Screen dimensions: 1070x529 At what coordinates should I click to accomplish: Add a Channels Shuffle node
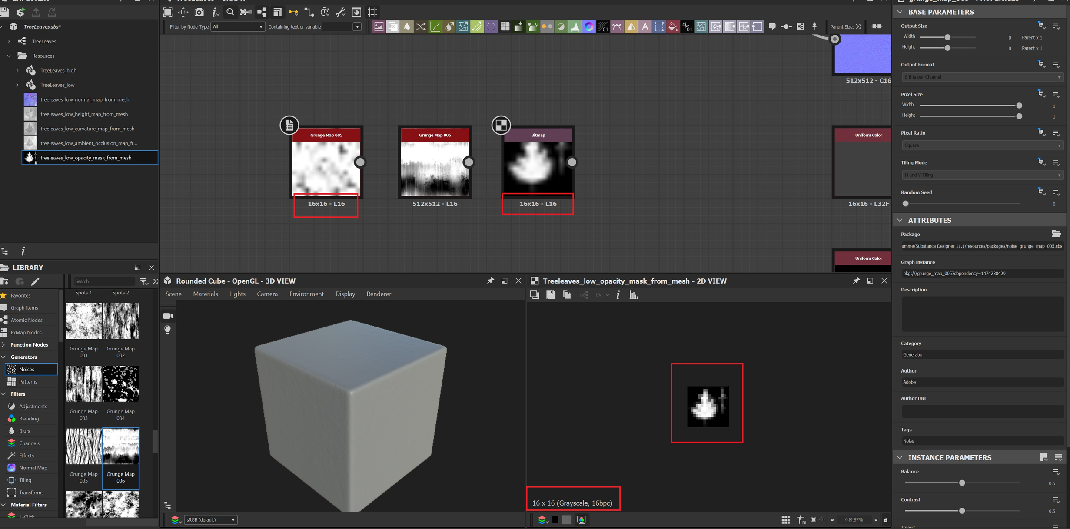click(421, 27)
